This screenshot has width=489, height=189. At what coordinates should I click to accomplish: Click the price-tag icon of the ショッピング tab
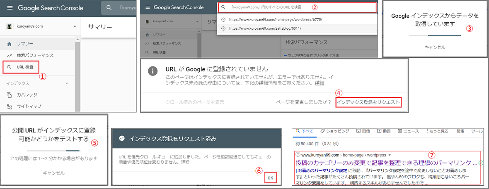click(x=323, y=131)
